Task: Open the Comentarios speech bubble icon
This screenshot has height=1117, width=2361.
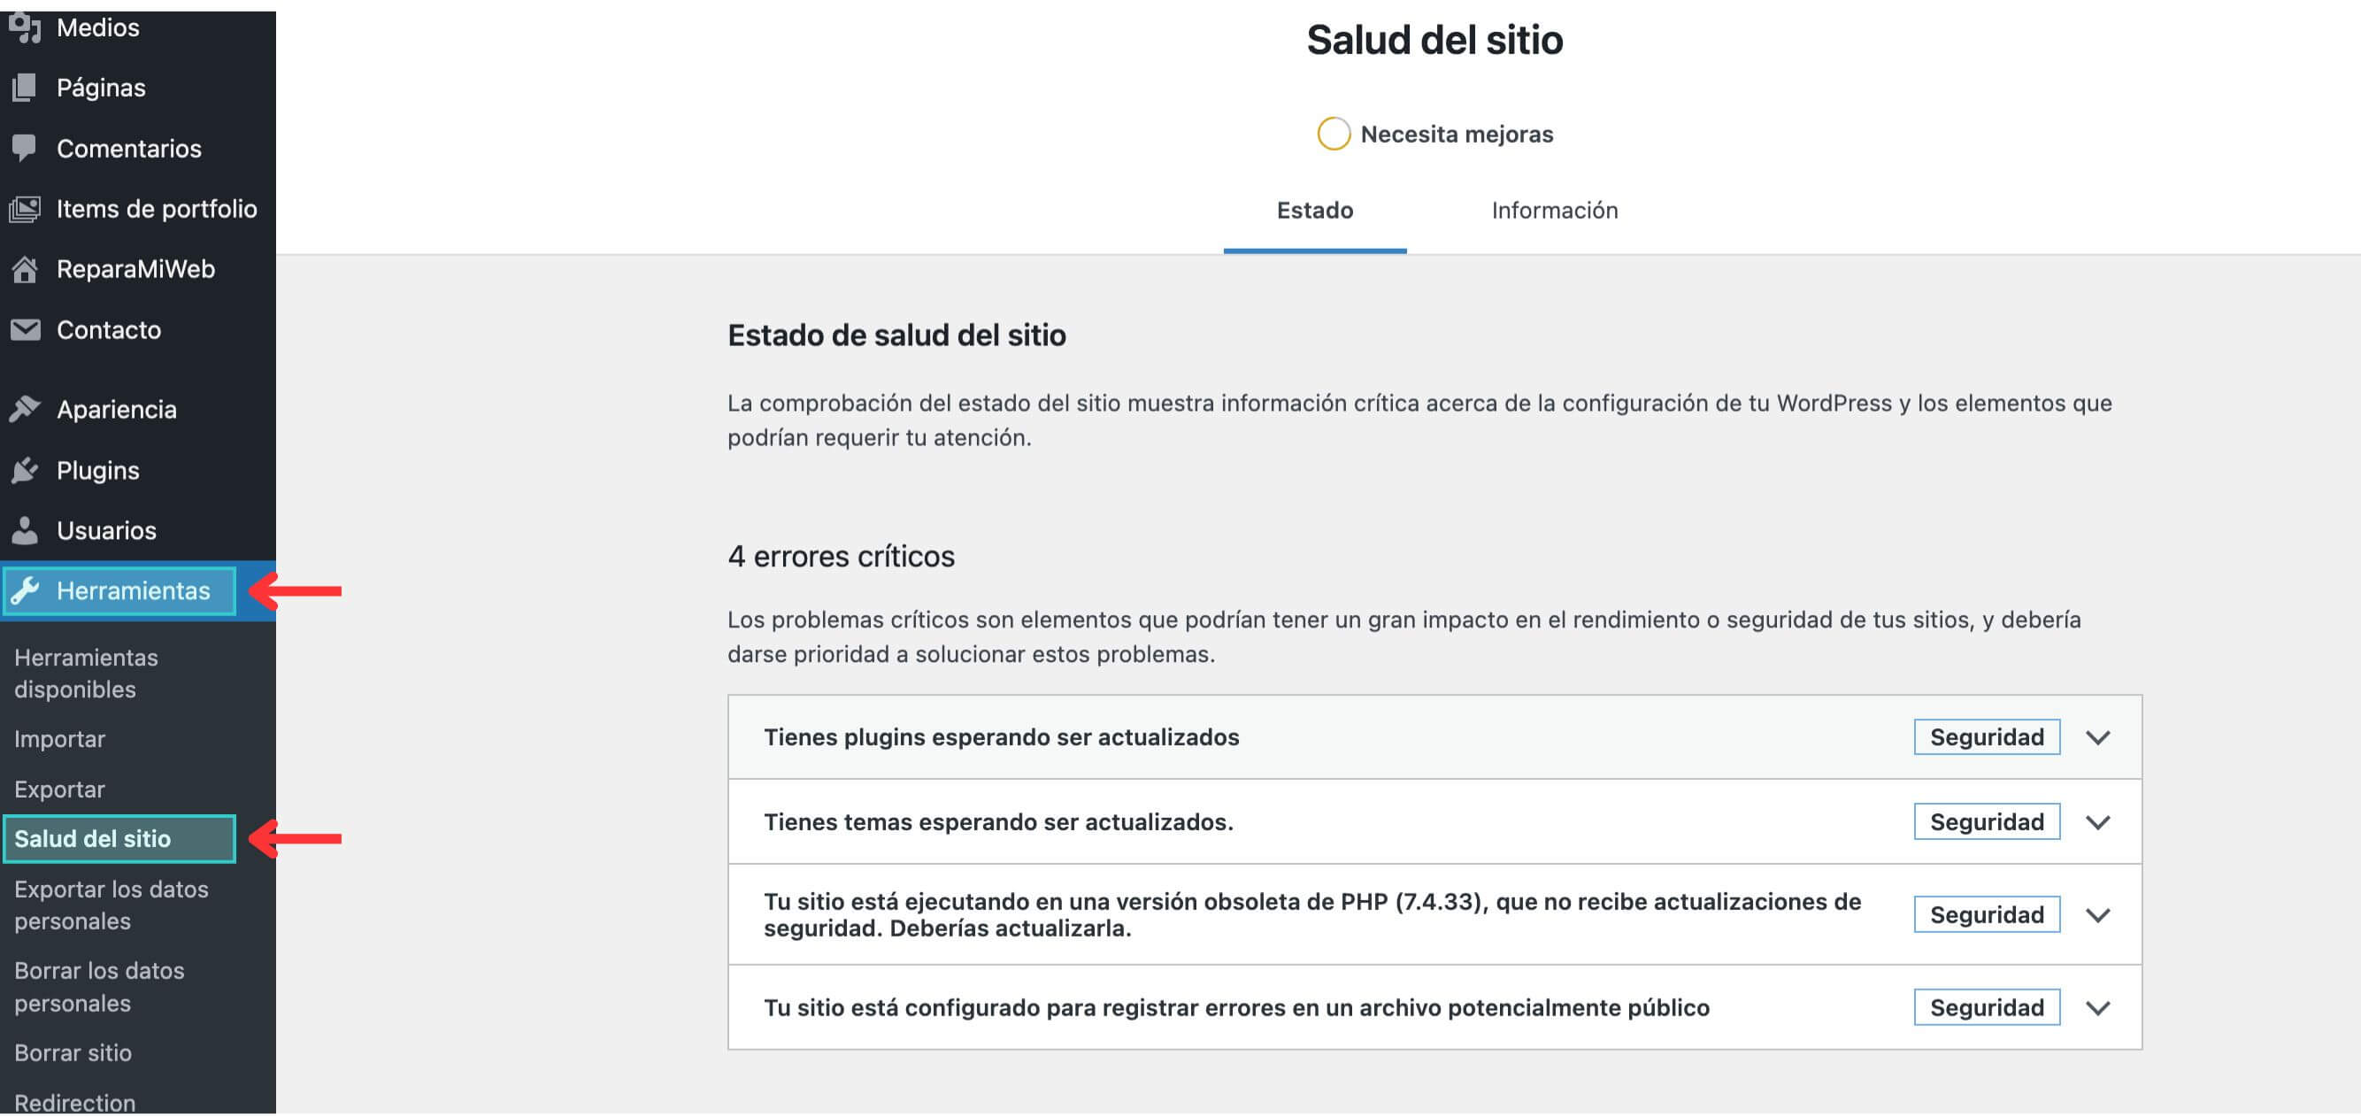Action: (26, 148)
